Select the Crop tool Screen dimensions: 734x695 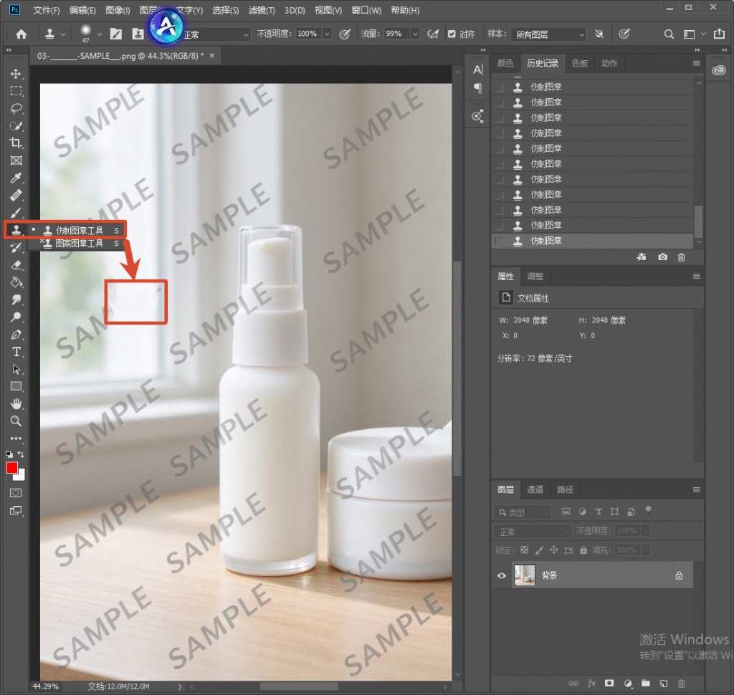(x=16, y=143)
